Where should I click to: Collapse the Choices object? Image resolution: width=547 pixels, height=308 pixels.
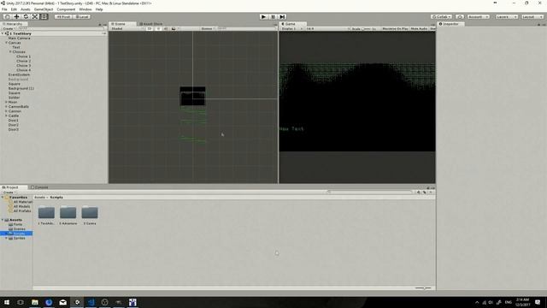10,51
